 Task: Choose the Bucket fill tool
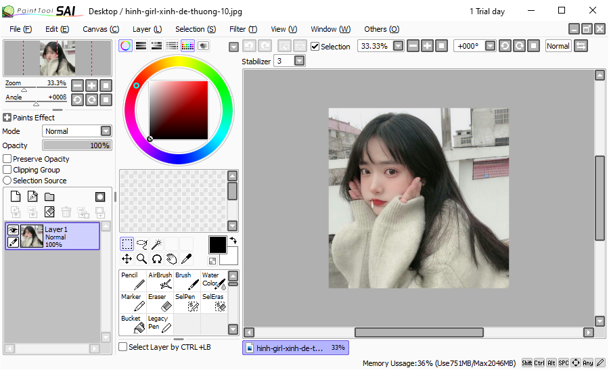(x=133, y=324)
